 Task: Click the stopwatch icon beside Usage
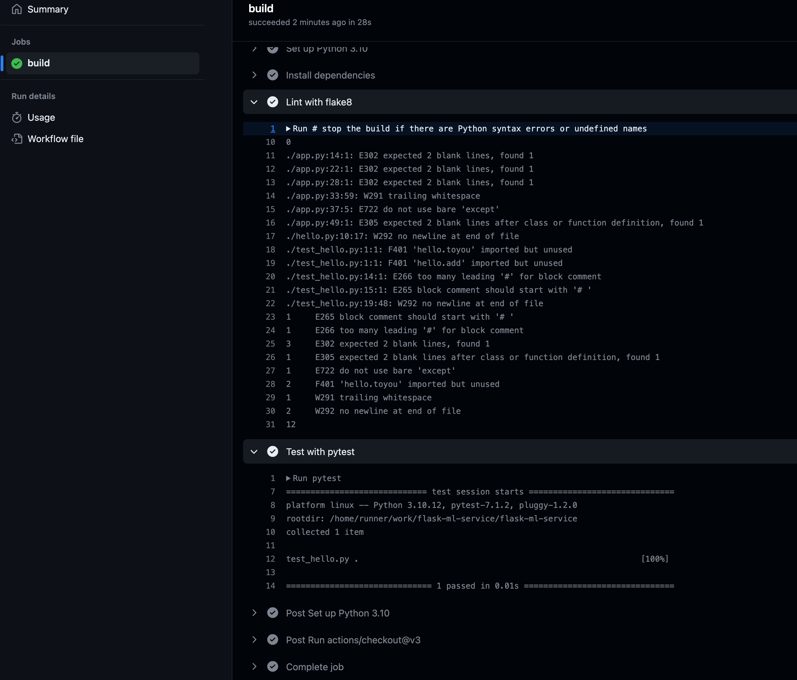point(17,117)
